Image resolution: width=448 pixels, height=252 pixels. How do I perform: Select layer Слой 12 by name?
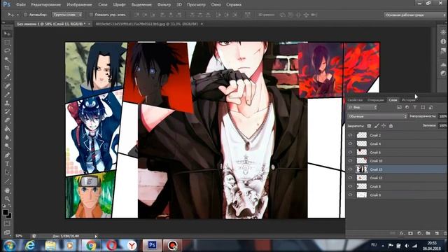point(376,178)
